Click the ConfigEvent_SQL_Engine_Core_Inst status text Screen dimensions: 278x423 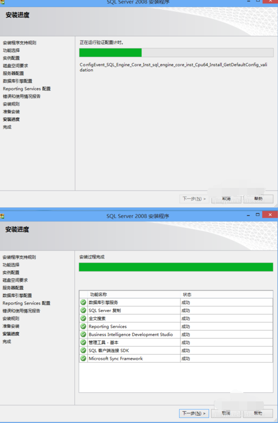pos(173,67)
